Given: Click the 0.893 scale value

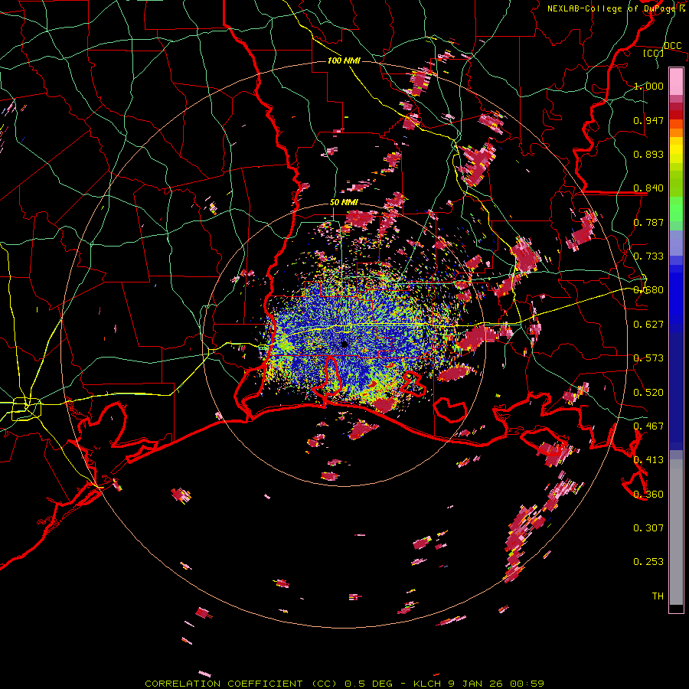Looking at the screenshot, I should [648, 154].
